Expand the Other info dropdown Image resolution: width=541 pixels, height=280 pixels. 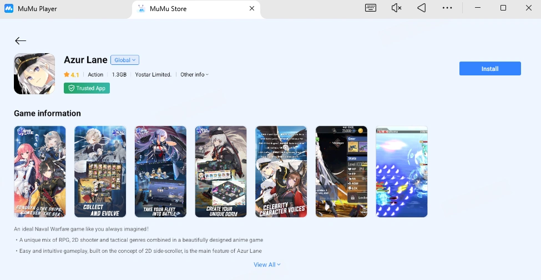coord(195,74)
